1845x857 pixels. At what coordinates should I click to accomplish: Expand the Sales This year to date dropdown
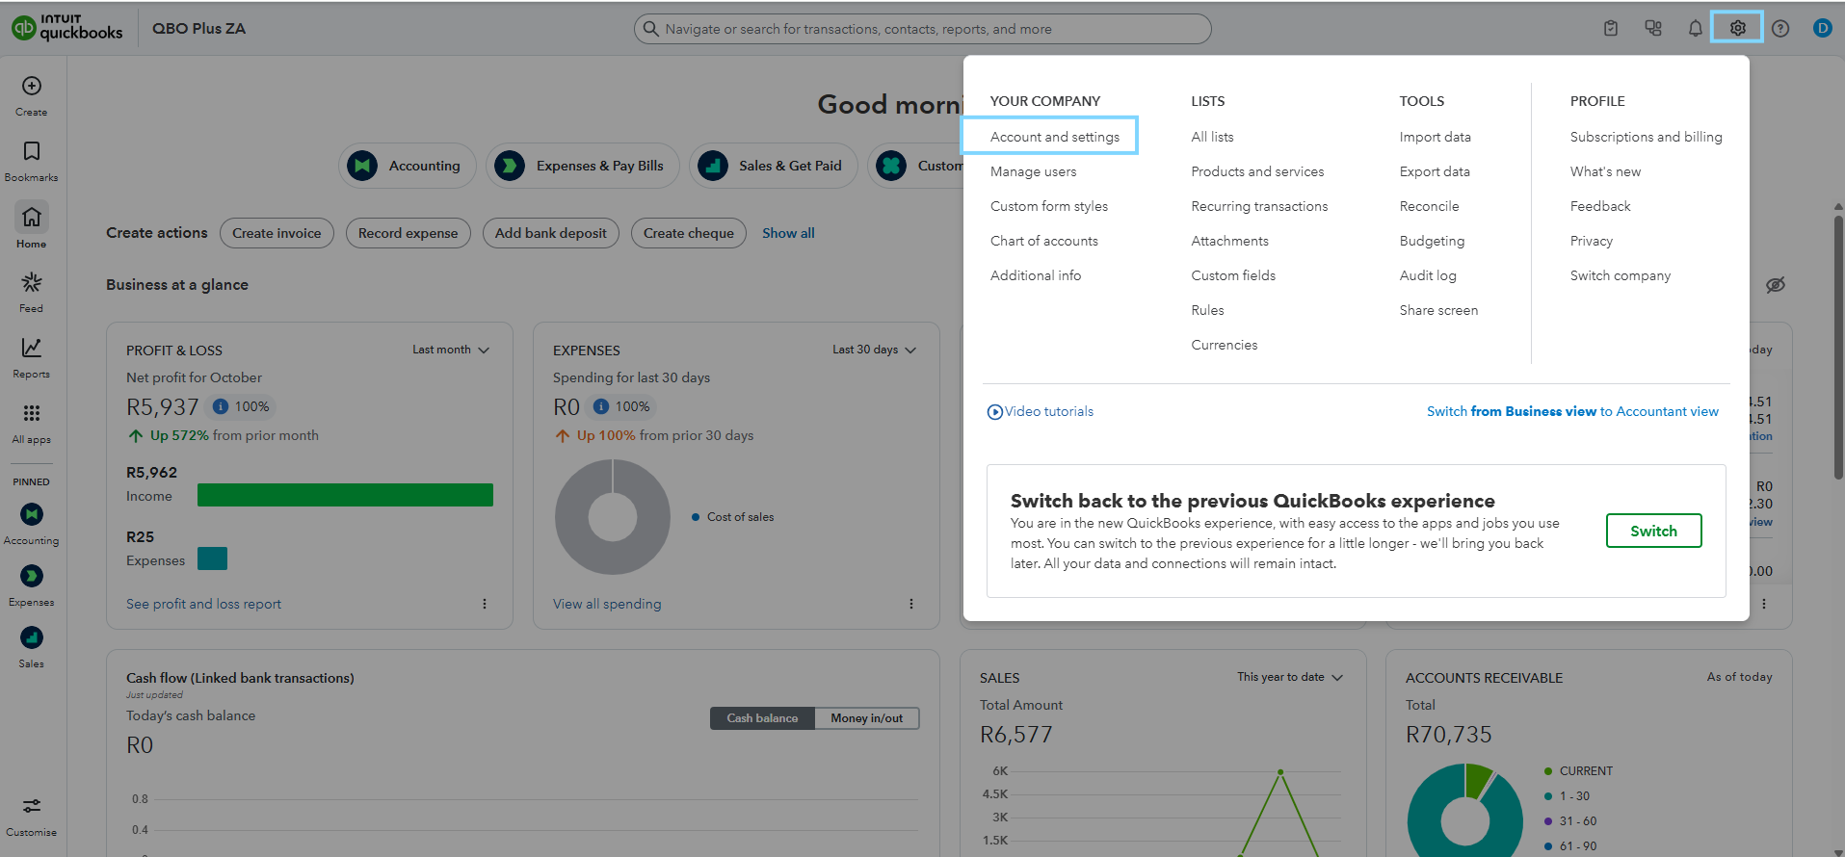pyautogui.click(x=1289, y=677)
